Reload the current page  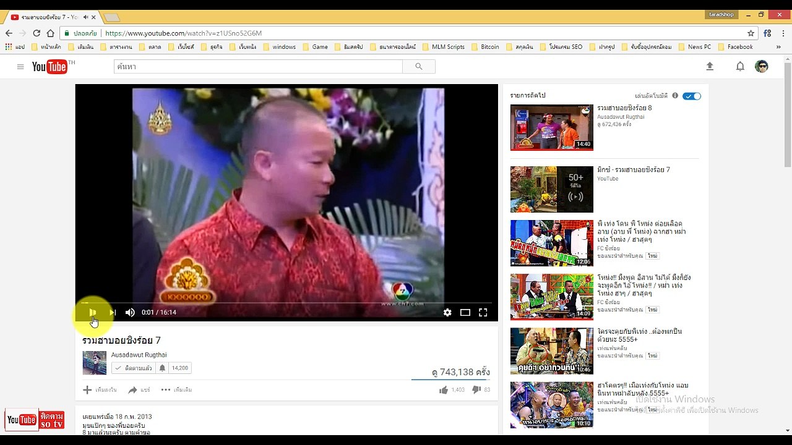37,33
